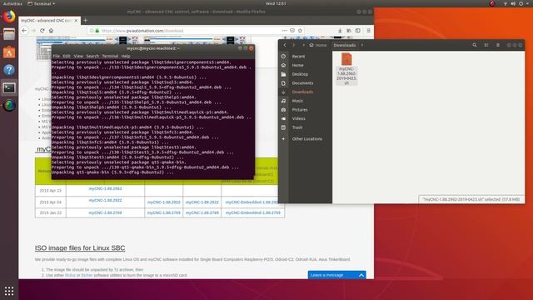Click myCNC-1.88.2768 link in 2019 Jan 22 row
533x300 pixels.
pos(106,212)
